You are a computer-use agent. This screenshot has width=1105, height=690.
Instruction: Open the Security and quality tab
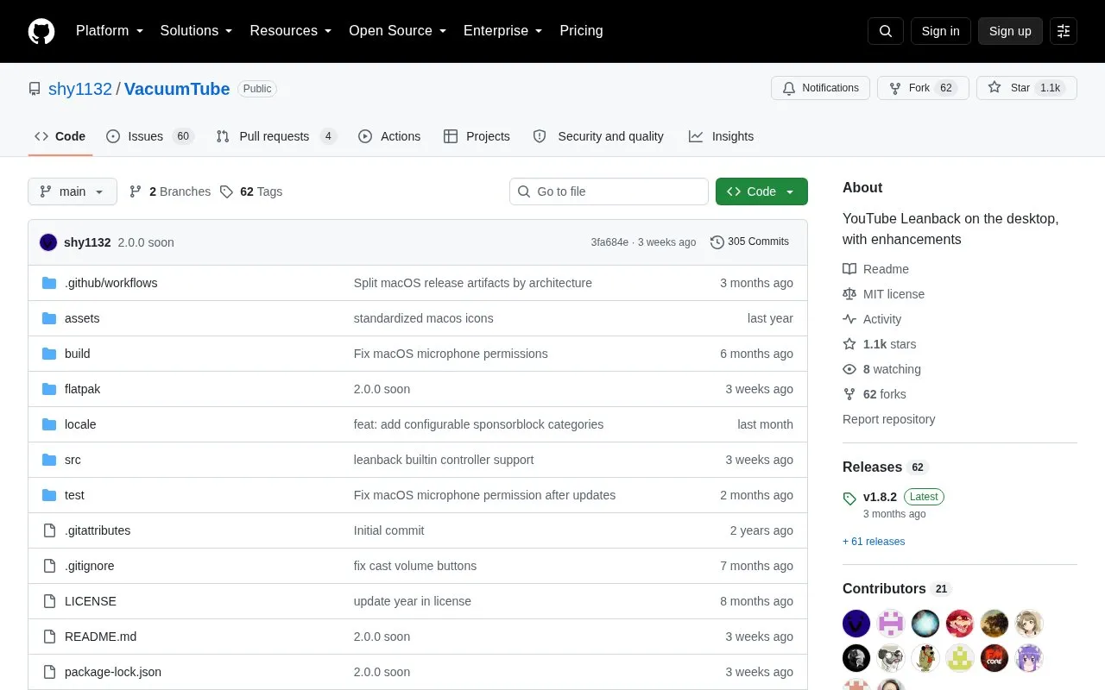[599, 136]
